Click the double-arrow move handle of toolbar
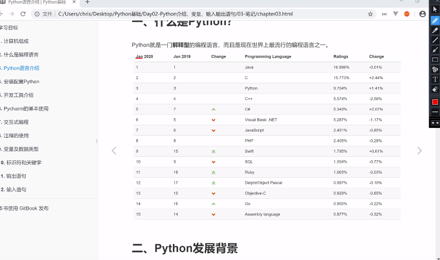Image resolution: width=440 pixels, height=260 pixels. [435, 123]
